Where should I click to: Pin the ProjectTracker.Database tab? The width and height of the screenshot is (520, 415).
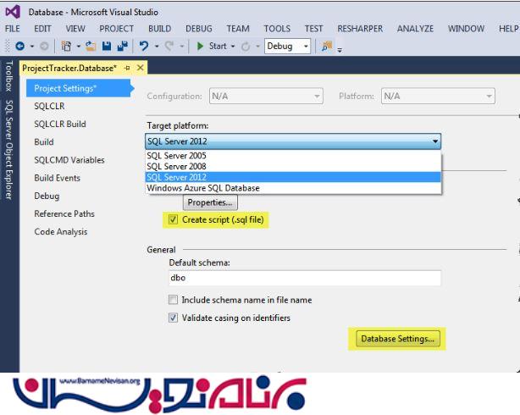(x=127, y=68)
